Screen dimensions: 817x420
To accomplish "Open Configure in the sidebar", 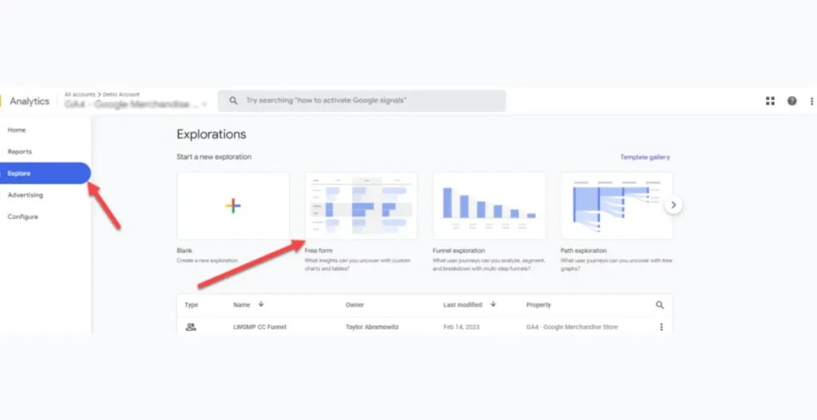I will (x=22, y=216).
